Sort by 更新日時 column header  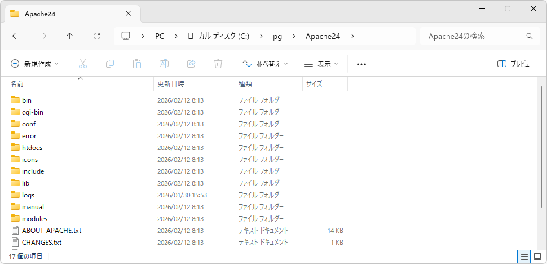click(x=195, y=83)
